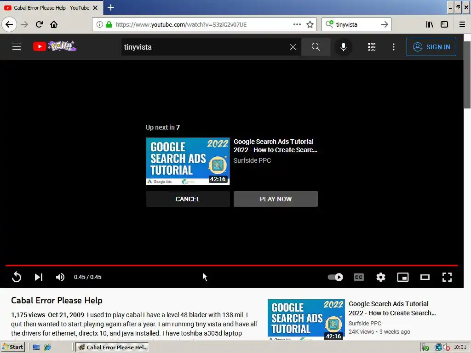Viewport: 471px width, 353px height.
Task: Toggle the browser sidebar icon
Action: click(444, 24)
